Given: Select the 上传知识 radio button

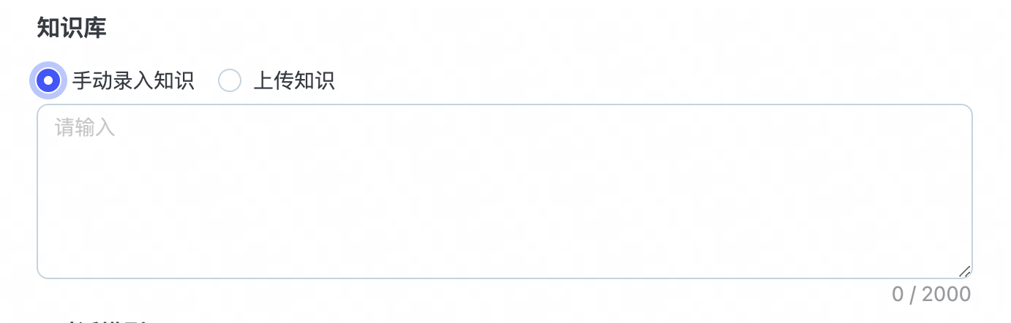Looking at the screenshot, I should [230, 80].
